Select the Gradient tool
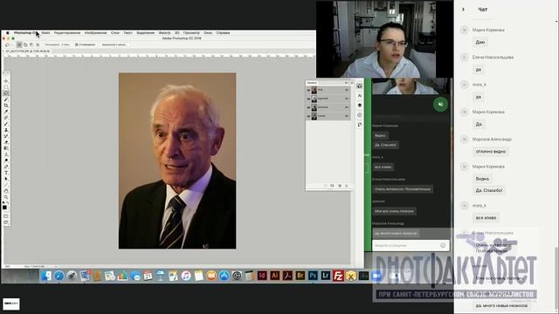Screen dimensions: 559x314 [x=6, y=148]
